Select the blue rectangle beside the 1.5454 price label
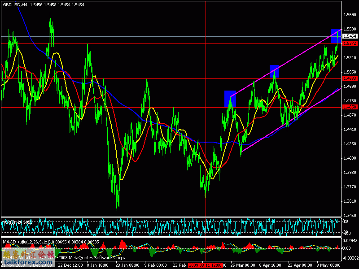This screenshot has width=359, height=269. click(336, 36)
